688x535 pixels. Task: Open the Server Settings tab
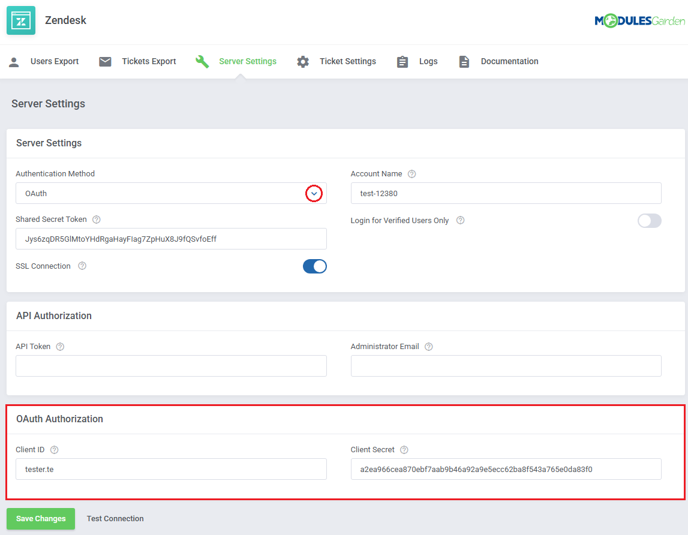point(247,62)
